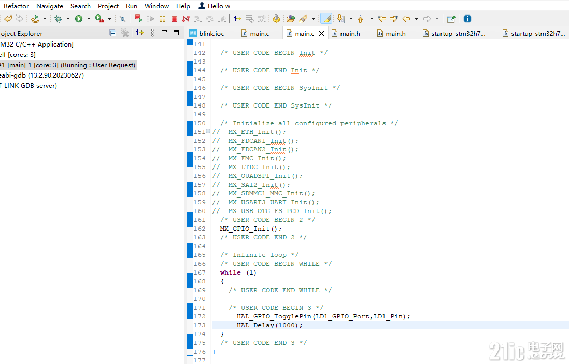Launch Debug with the green bug icon
The image size is (569, 364).
[x=58, y=19]
